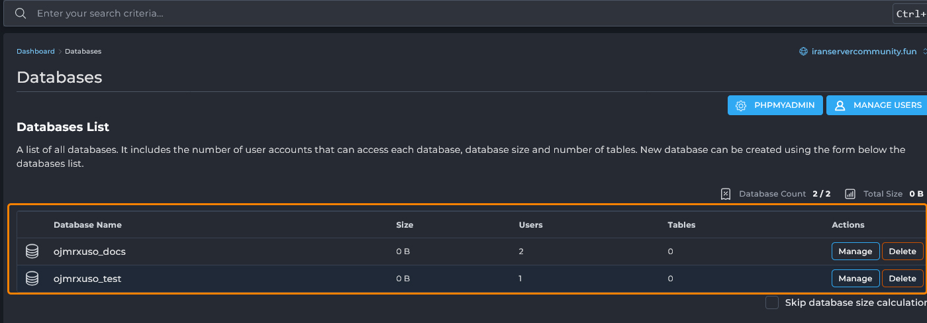927x323 pixels.
Task: Sort list by Users column header
Action: pos(530,225)
